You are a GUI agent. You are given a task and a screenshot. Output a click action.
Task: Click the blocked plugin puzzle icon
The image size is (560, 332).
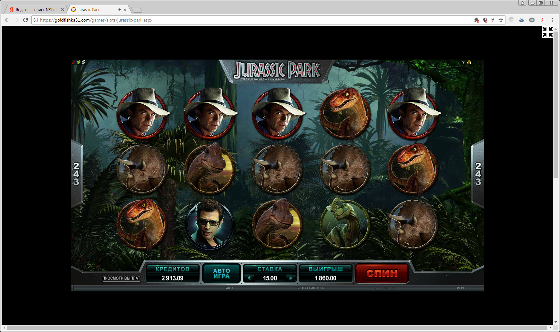(x=477, y=20)
